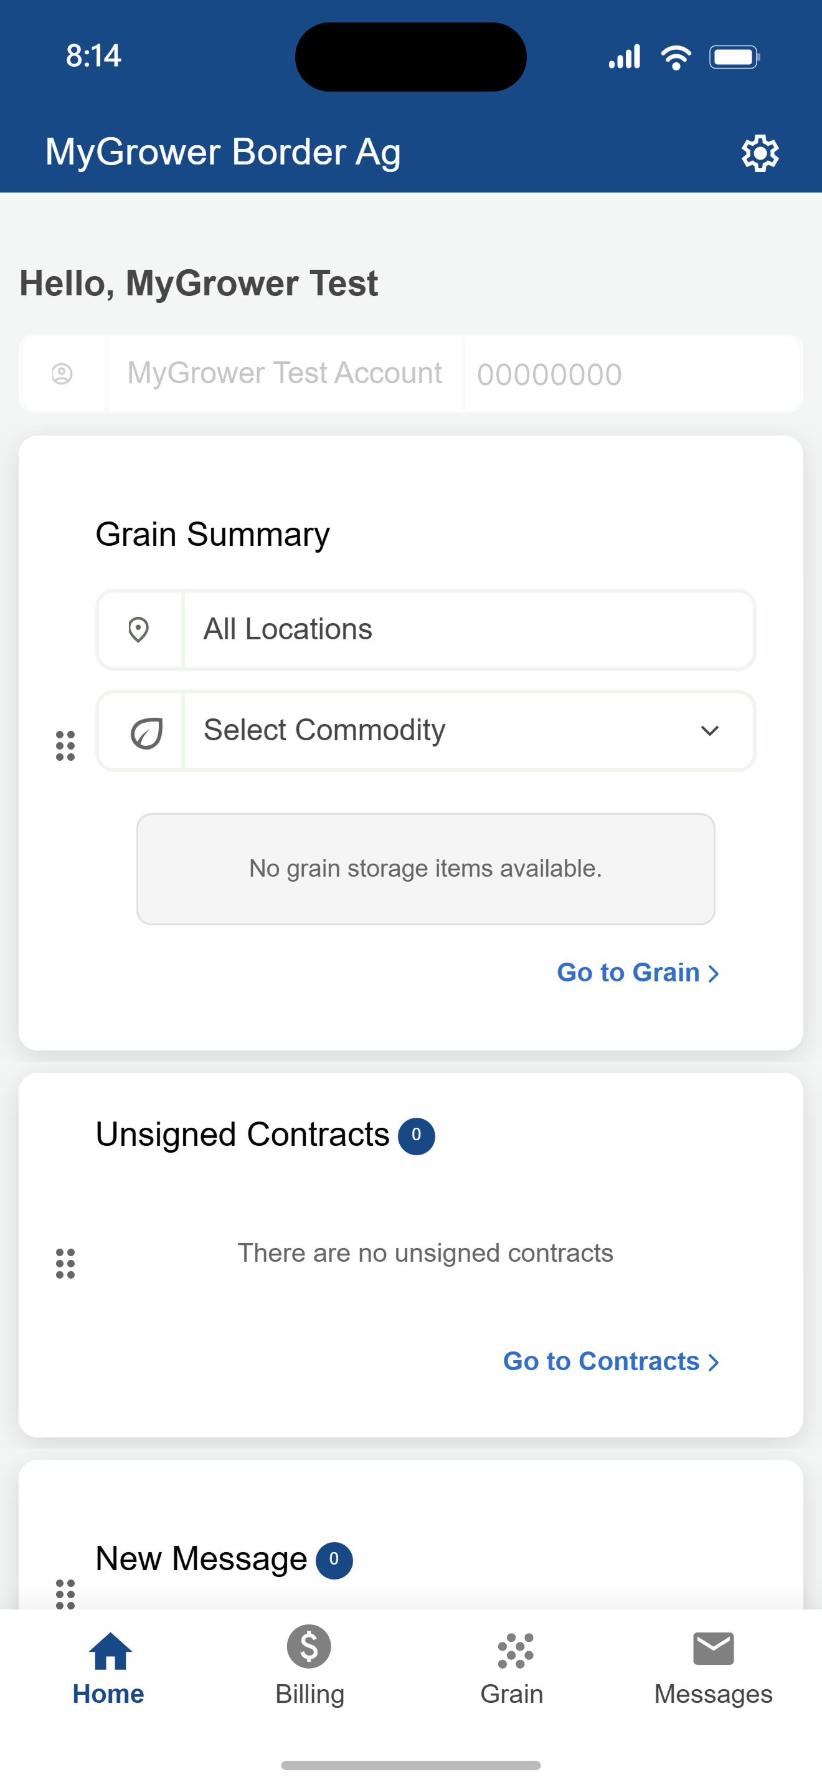Screen dimensions: 822x1787
Task: Grab the Unsigned Contracts drag handle
Action: (65, 1263)
